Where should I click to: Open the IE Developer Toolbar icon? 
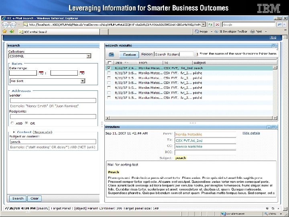pyautogui.click(x=216, y=32)
